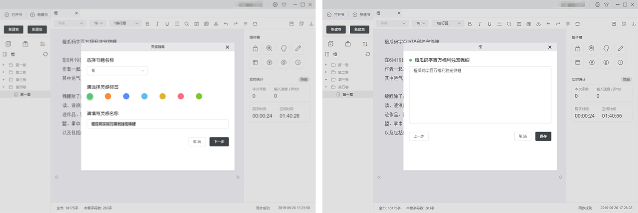
Task: Expand the 第二卷 folder in left window tree
Action: point(4,72)
